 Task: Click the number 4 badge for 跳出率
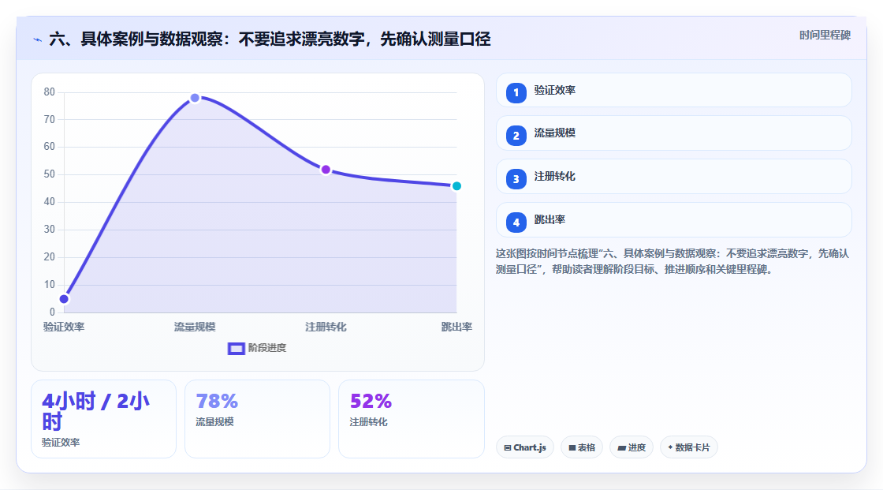pyautogui.click(x=516, y=223)
